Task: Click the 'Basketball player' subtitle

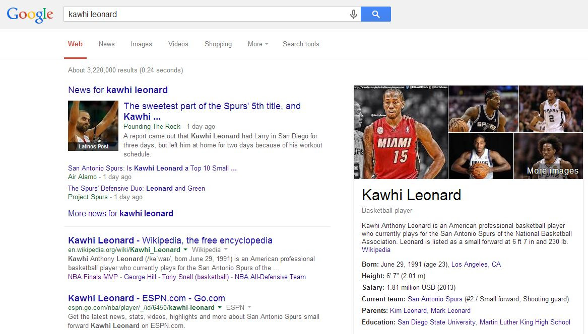Action: [x=386, y=210]
